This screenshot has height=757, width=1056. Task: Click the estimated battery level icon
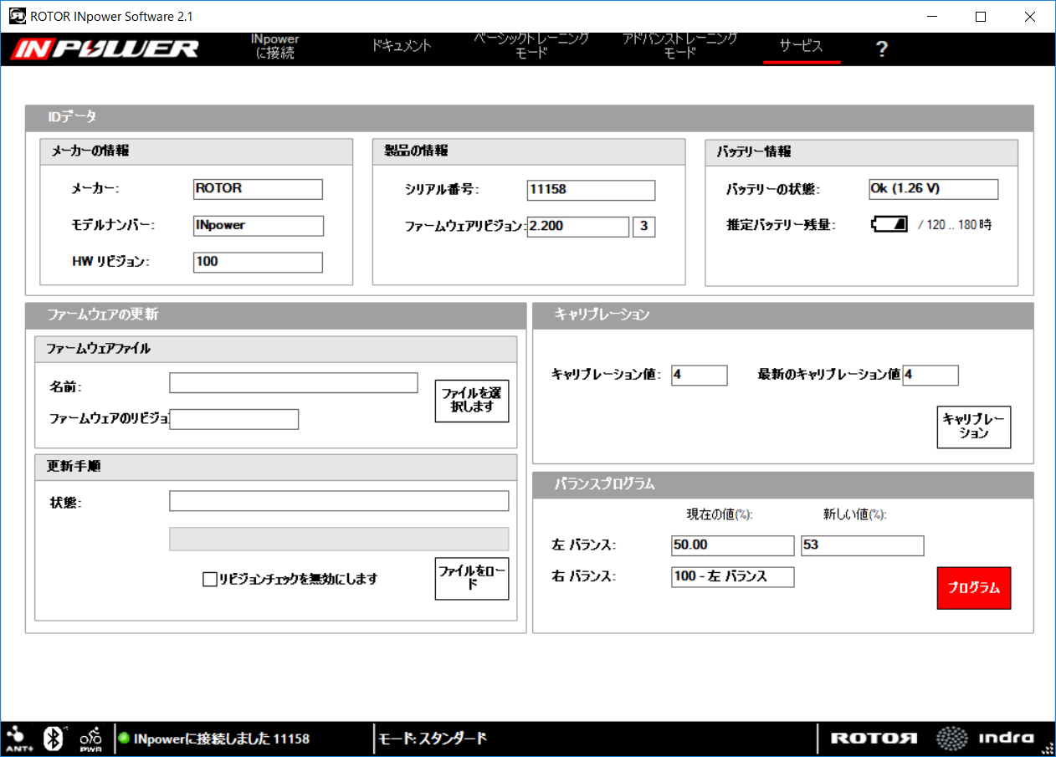(889, 224)
